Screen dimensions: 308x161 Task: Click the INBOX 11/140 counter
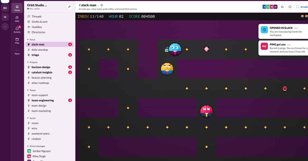click(x=91, y=16)
